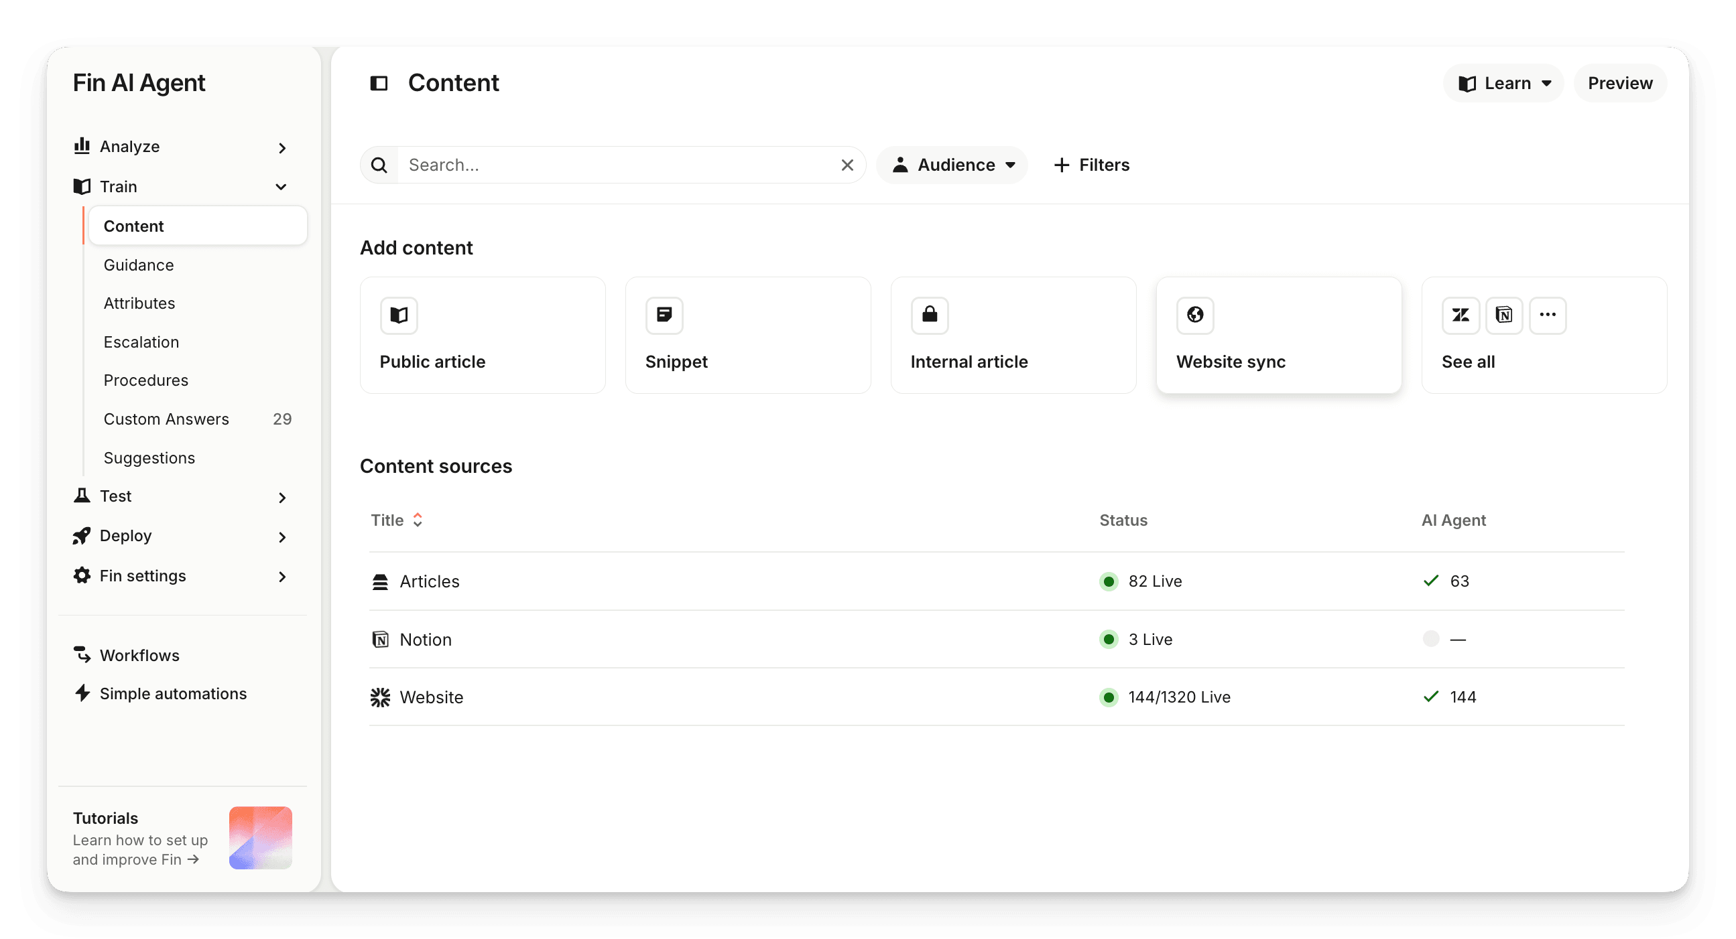Screen dimensions: 1736x939
Task: Open the three-dots icon in See all card
Action: tap(1548, 315)
